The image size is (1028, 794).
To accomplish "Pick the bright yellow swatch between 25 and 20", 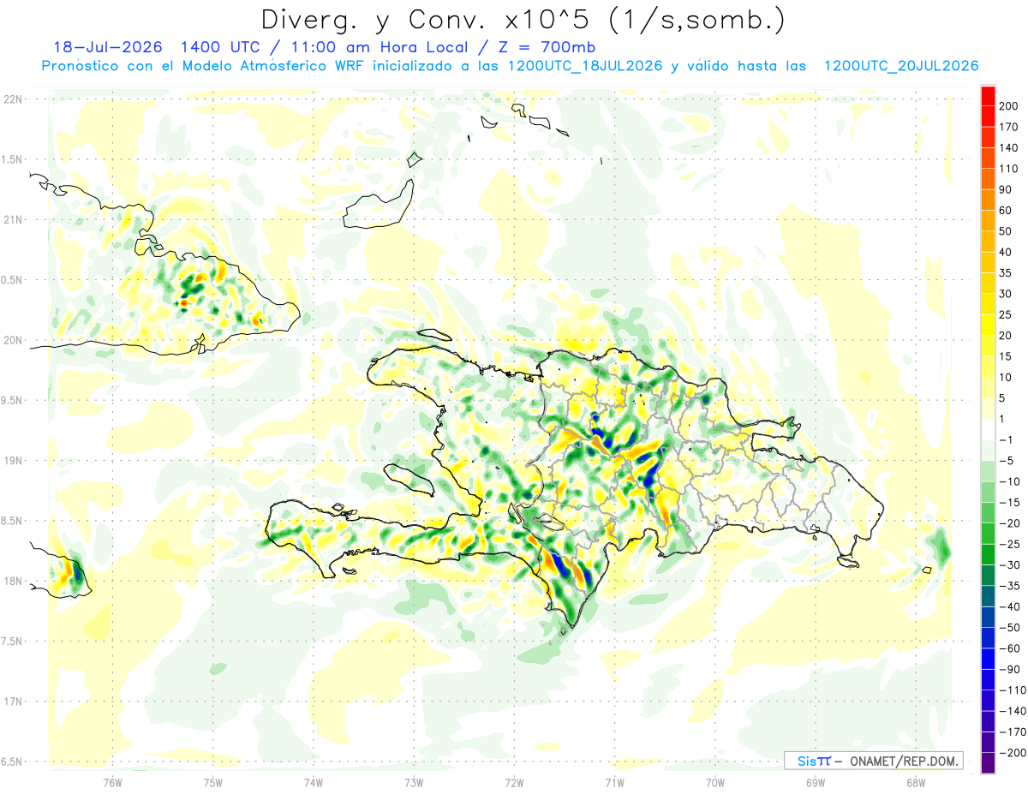I will (x=989, y=325).
